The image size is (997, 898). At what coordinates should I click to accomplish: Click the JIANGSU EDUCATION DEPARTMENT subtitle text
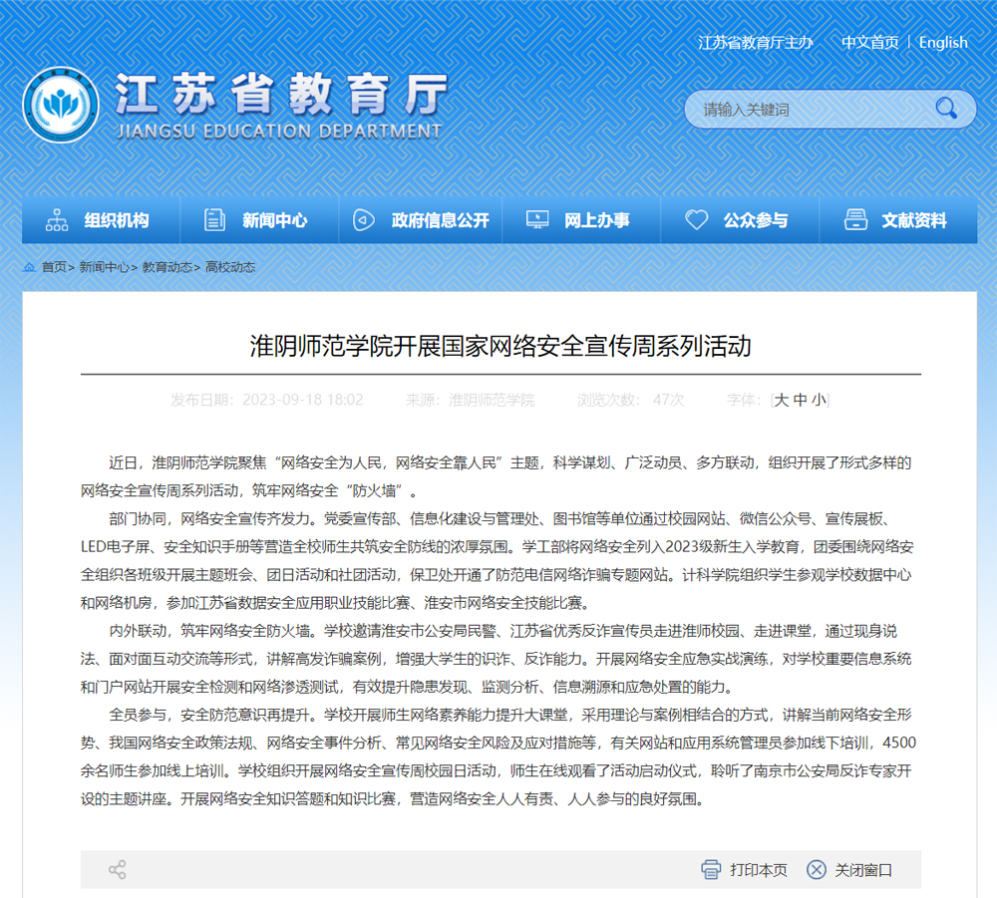pos(279,132)
